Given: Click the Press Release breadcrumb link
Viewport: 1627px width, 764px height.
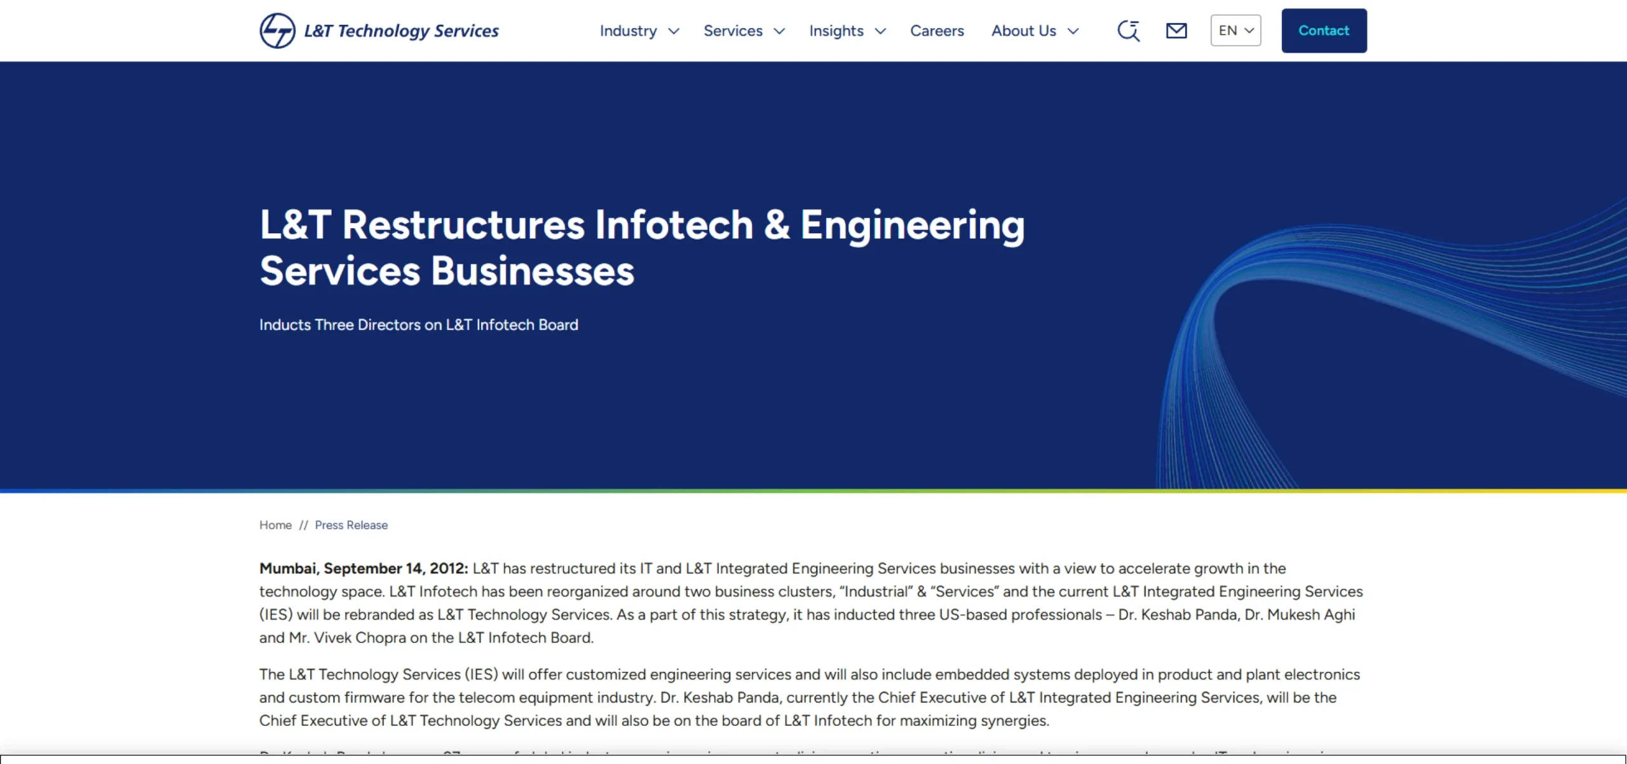Looking at the screenshot, I should 351,524.
